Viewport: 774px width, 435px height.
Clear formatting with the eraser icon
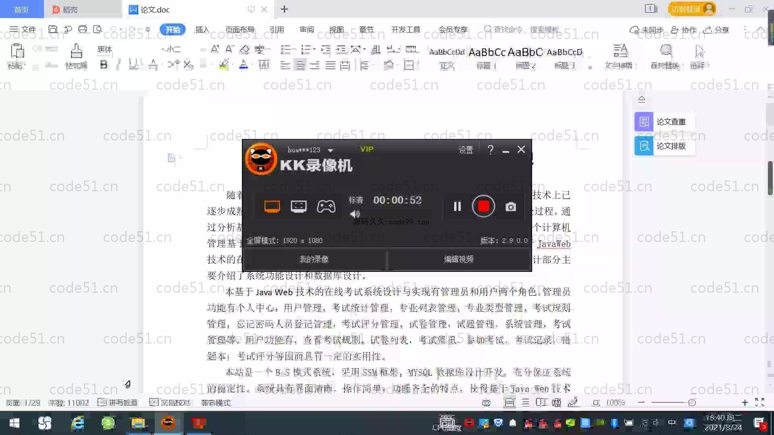coord(245,50)
